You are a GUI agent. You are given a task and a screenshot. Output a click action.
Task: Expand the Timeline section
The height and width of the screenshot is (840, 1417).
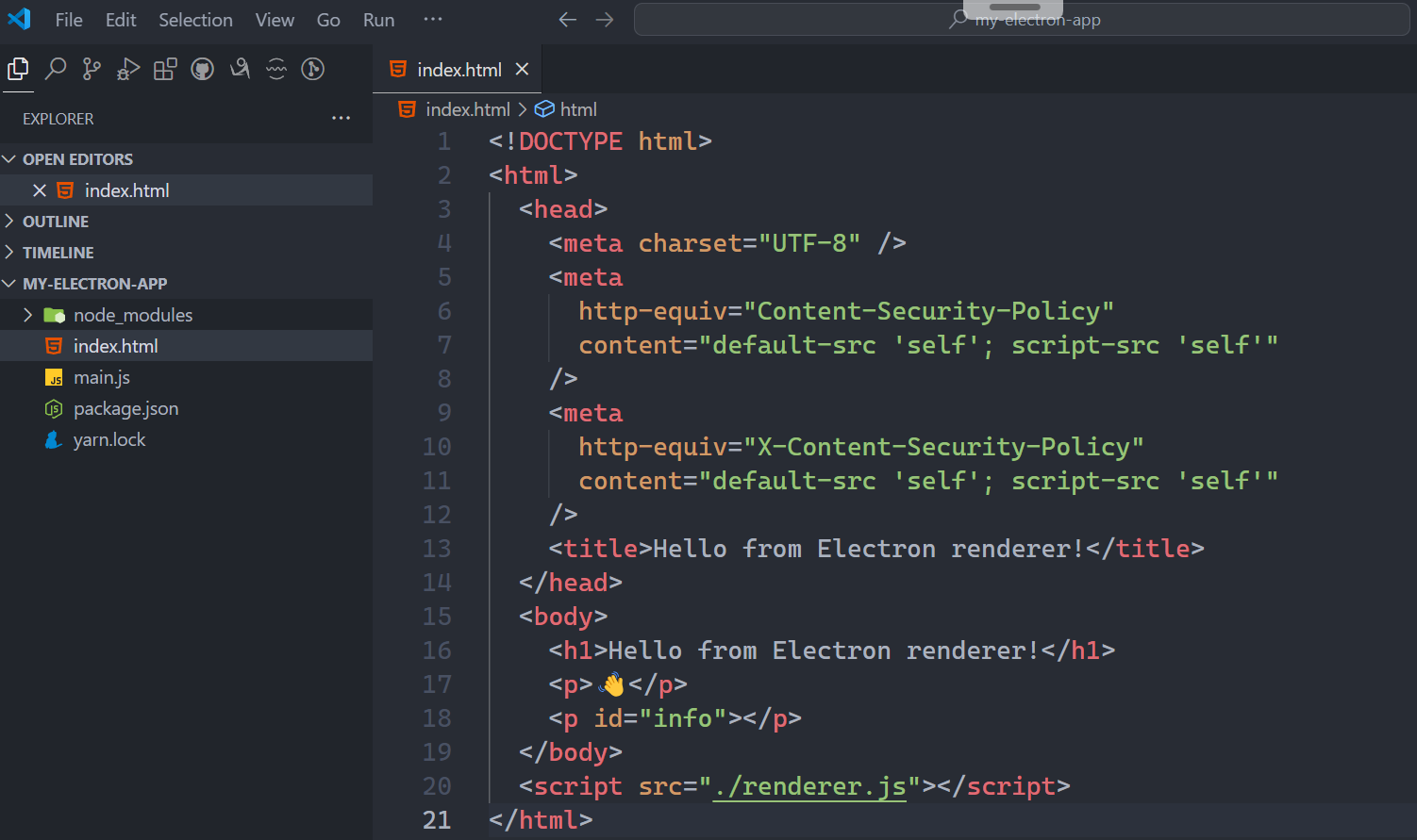click(186, 253)
